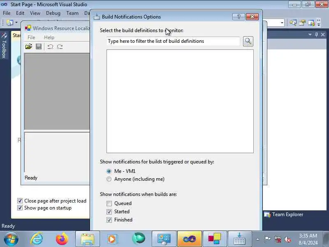Click the Redo arrow in Resource Localizer toolbar

60,47
